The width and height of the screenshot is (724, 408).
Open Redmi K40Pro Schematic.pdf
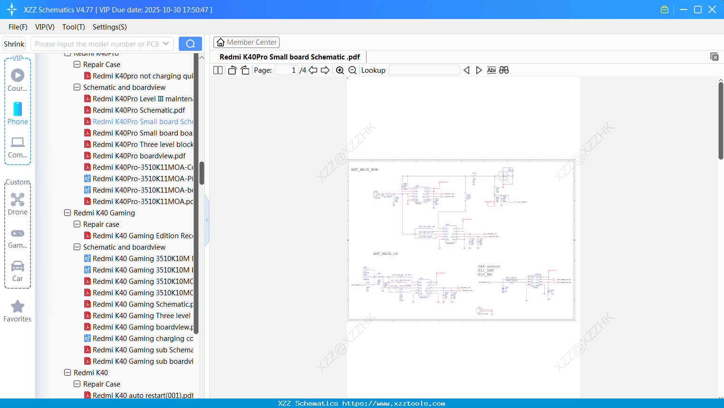135,110
